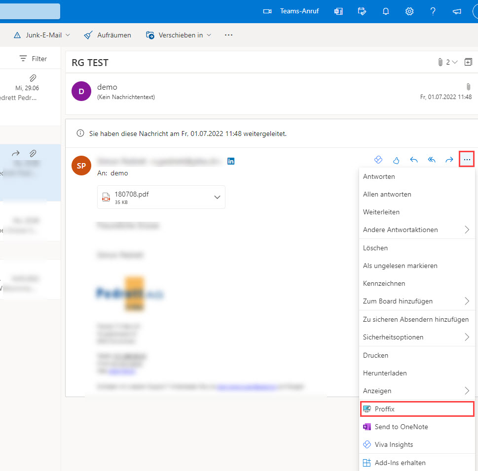Choose Als ungelesen markieren menu entry
The height and width of the screenshot is (471, 478).
[x=400, y=266]
